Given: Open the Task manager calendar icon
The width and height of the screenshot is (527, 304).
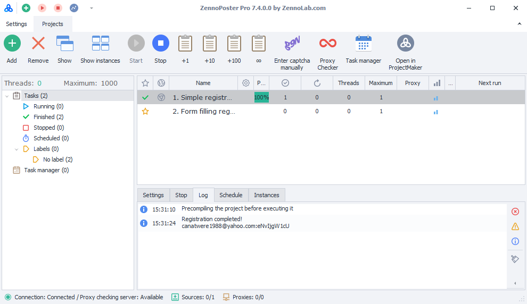Looking at the screenshot, I should tap(363, 44).
